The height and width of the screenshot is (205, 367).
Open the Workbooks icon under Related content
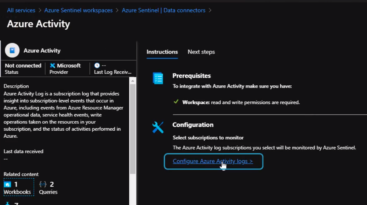point(7,184)
